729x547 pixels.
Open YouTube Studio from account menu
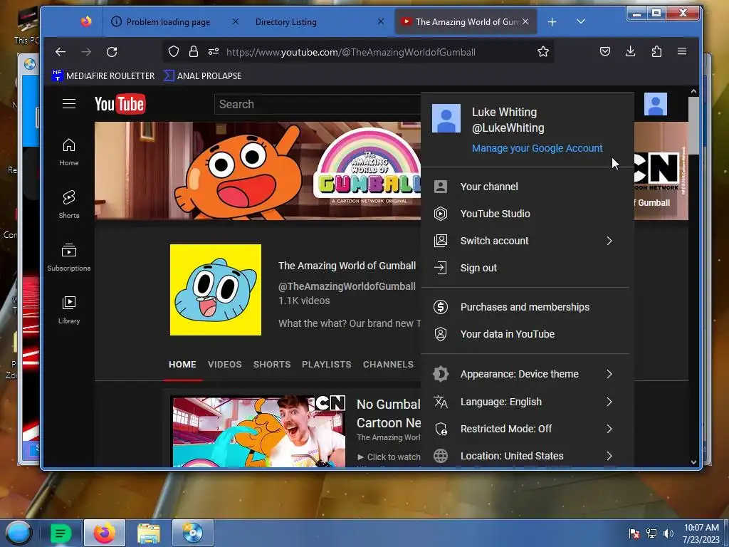tap(525, 214)
